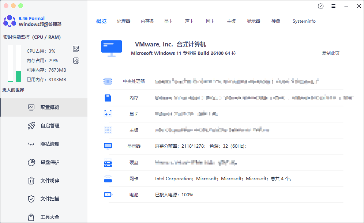Click the 配置概览 monitor icon in sidebar

click(31, 107)
